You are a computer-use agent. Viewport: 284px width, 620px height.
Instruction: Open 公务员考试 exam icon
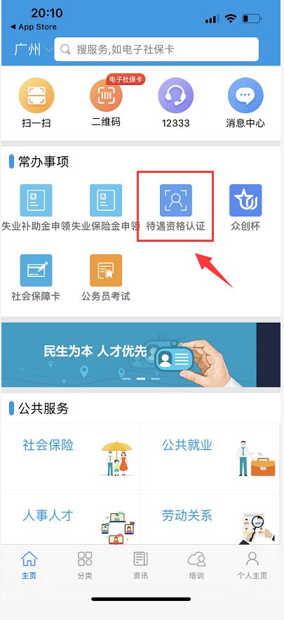click(x=106, y=271)
